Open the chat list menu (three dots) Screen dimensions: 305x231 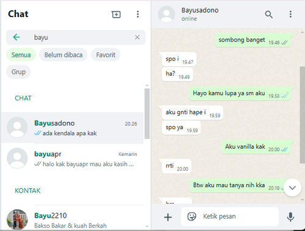[138, 14]
